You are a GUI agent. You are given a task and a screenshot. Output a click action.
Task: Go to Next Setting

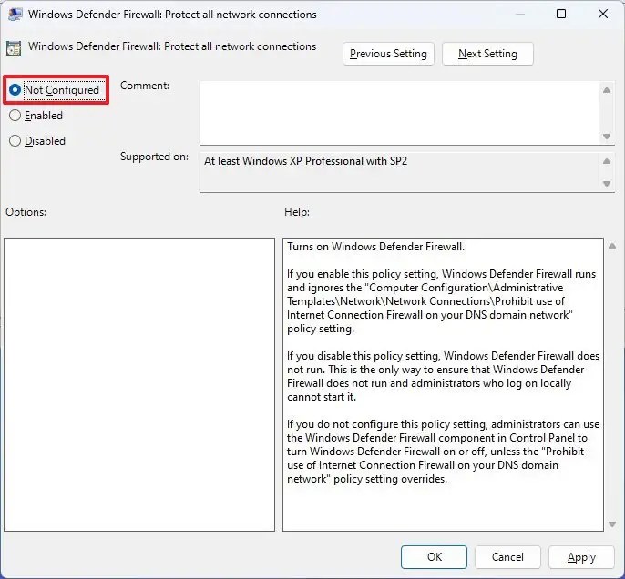click(x=487, y=54)
